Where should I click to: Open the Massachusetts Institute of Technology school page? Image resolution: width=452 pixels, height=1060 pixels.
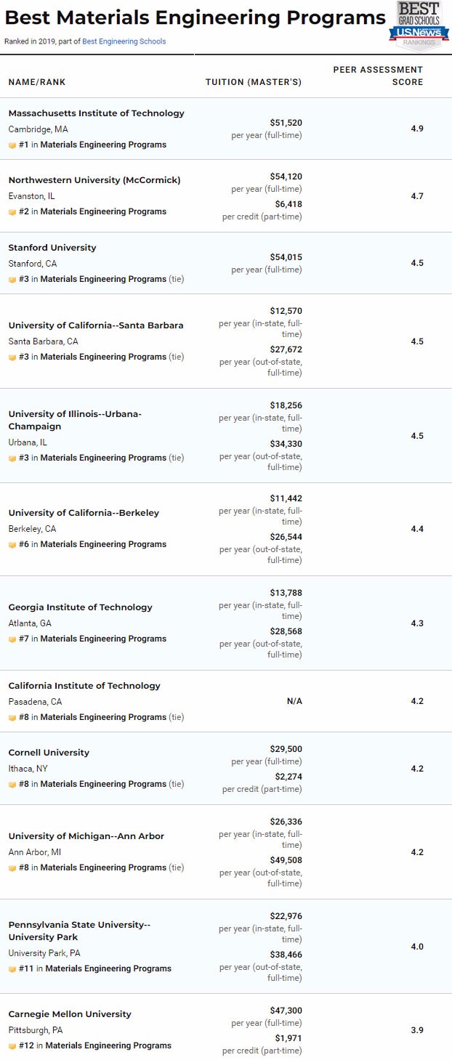coord(96,113)
